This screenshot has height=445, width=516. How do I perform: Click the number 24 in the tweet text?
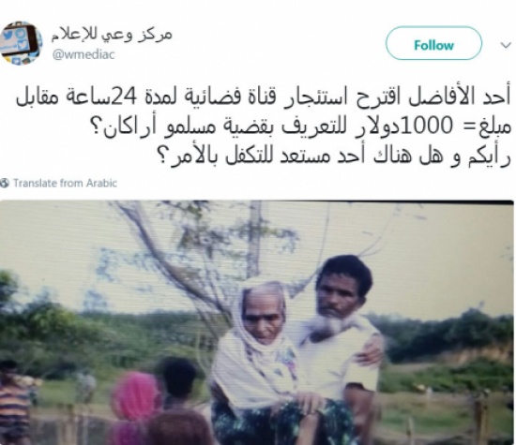click(x=123, y=97)
